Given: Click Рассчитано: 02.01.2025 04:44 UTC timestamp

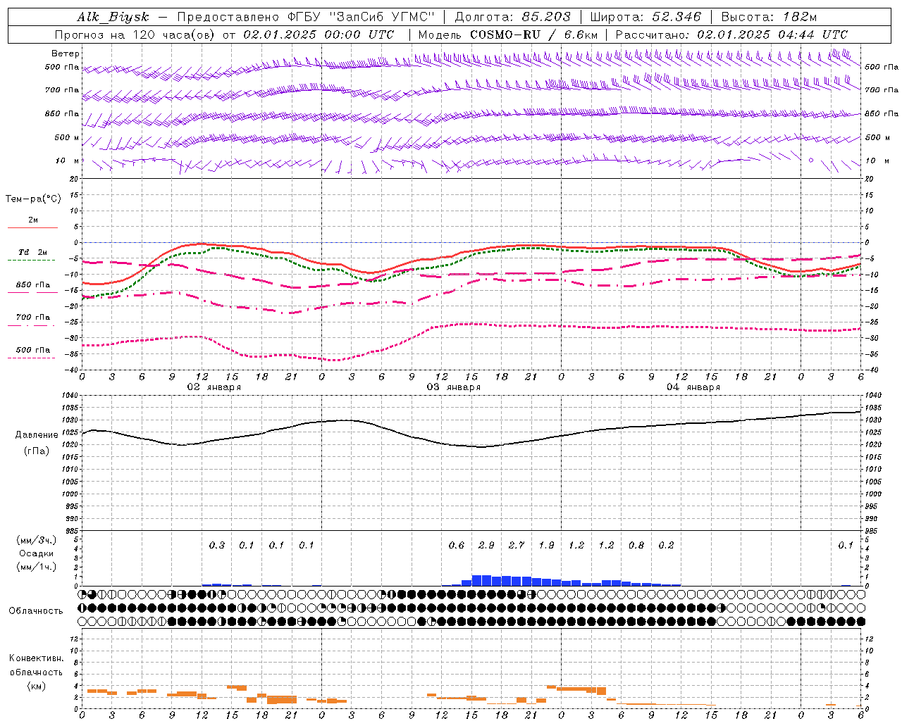Looking at the screenshot, I should pyautogui.click(x=732, y=35).
